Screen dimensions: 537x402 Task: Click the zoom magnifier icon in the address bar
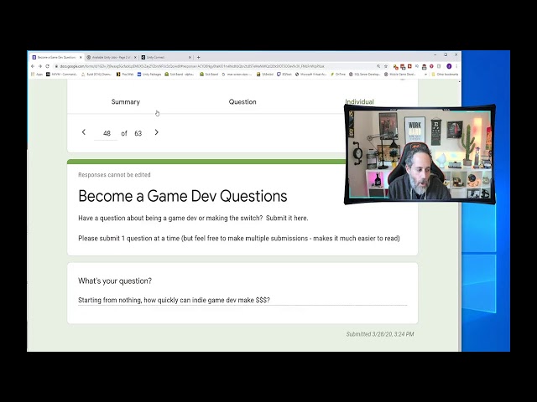click(378, 66)
